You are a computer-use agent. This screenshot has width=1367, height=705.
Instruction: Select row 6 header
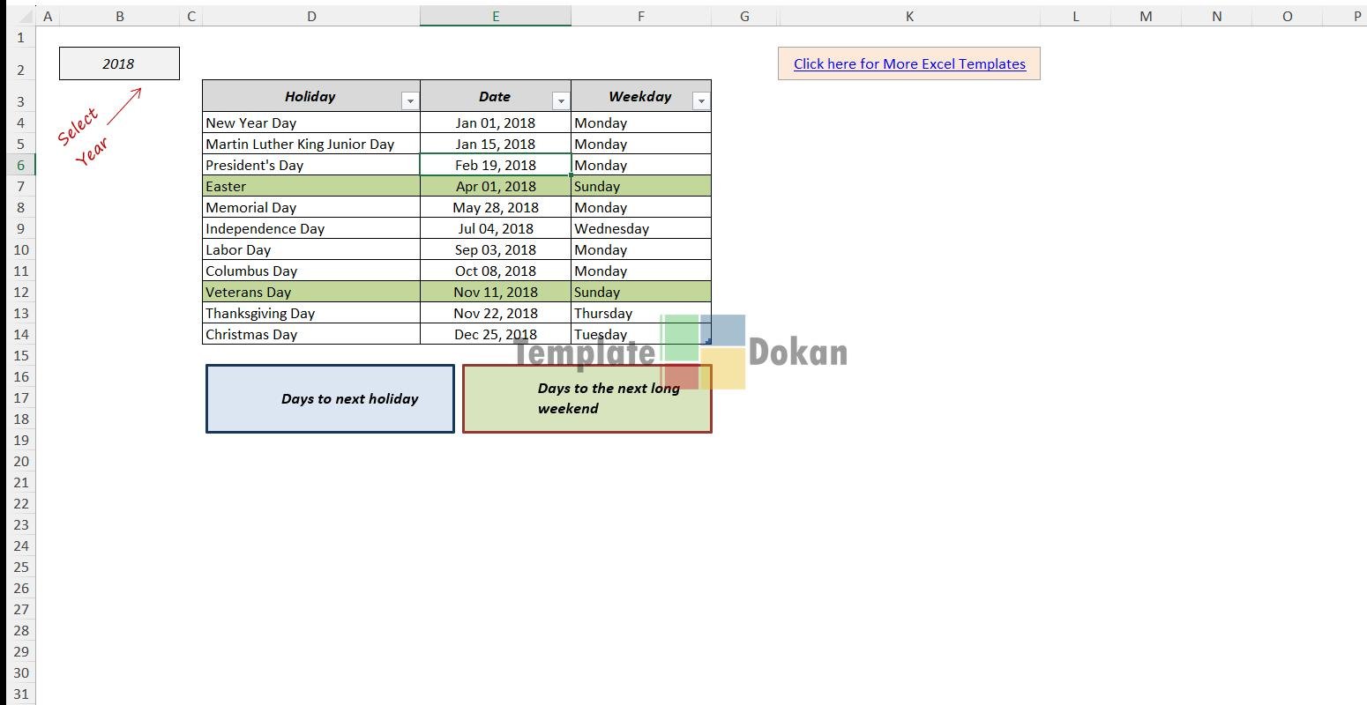click(x=20, y=165)
